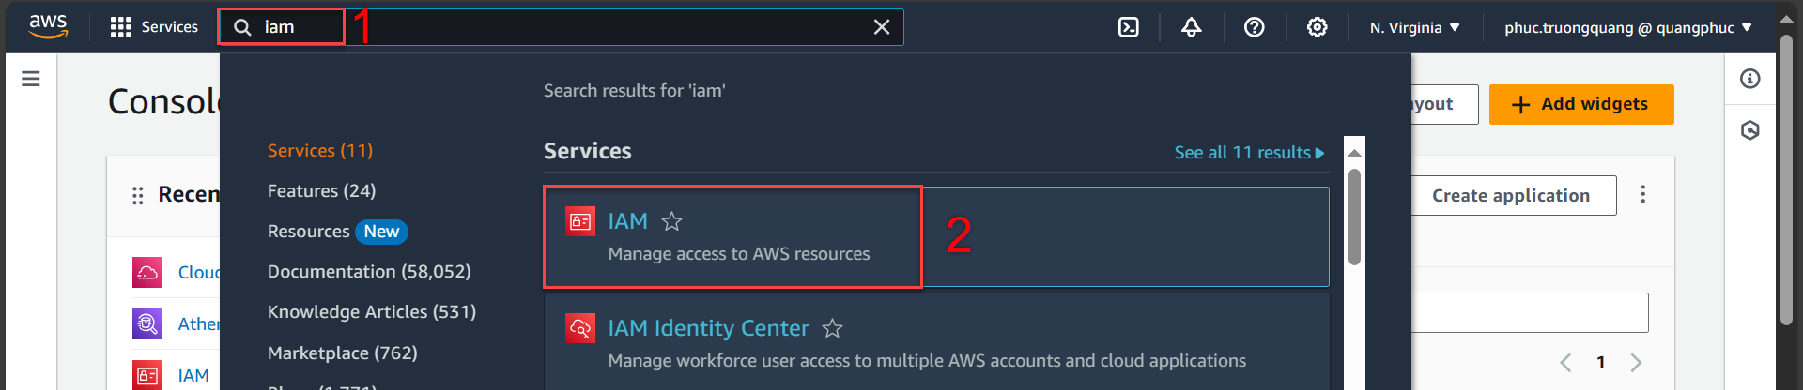The height and width of the screenshot is (390, 1803).
Task: Click See all 11 results link
Action: (1249, 153)
